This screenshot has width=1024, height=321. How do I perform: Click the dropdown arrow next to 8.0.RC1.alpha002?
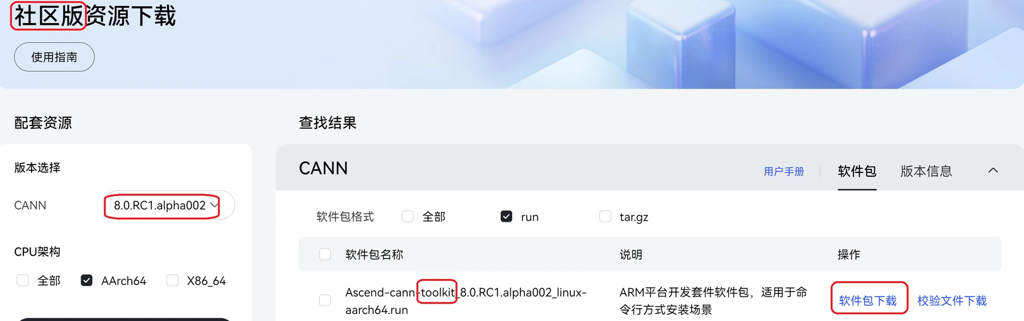tap(214, 205)
